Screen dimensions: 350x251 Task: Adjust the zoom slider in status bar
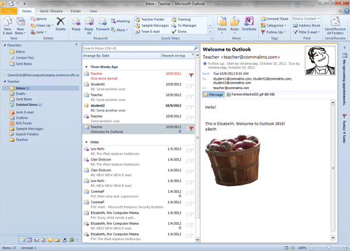328,248
